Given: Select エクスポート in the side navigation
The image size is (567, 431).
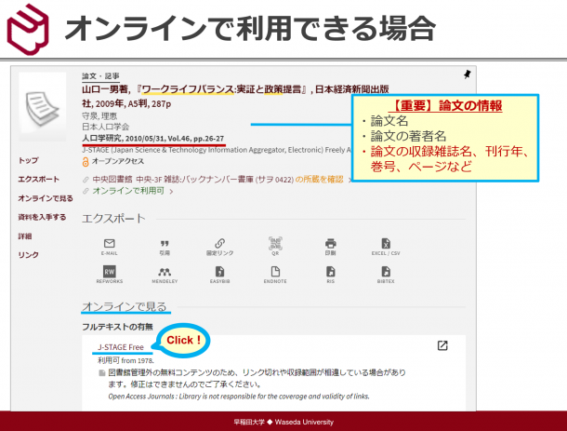Looking at the screenshot, I should pos(38,180).
